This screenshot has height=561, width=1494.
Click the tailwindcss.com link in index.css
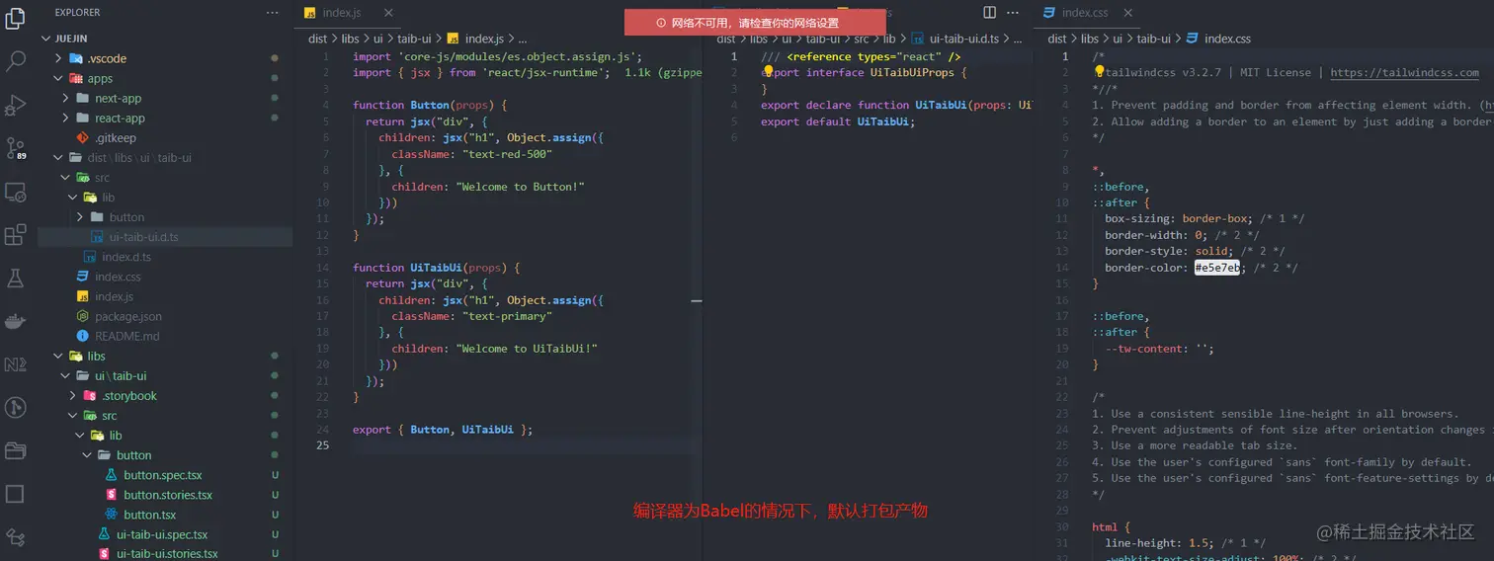[x=1404, y=72]
